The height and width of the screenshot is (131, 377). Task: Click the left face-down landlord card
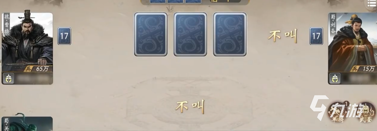tap(151, 34)
